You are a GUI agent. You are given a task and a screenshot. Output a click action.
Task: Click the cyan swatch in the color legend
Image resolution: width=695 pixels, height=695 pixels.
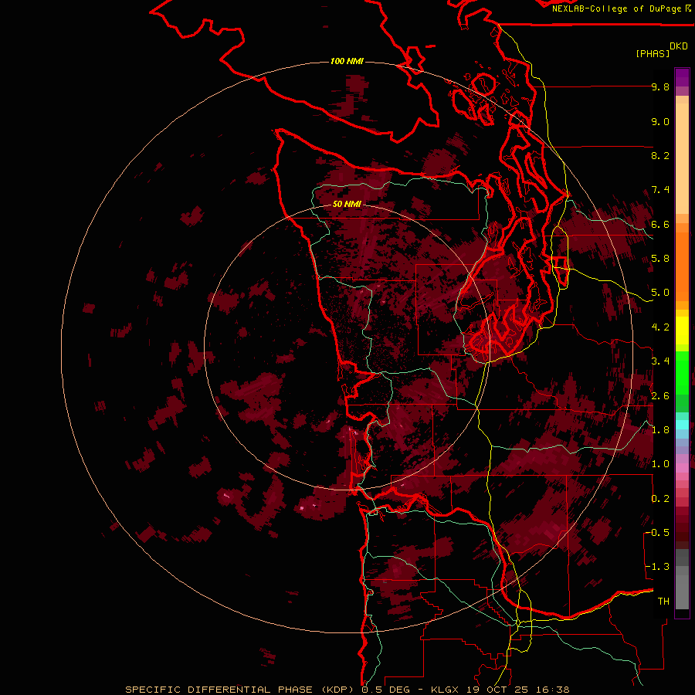coord(682,425)
